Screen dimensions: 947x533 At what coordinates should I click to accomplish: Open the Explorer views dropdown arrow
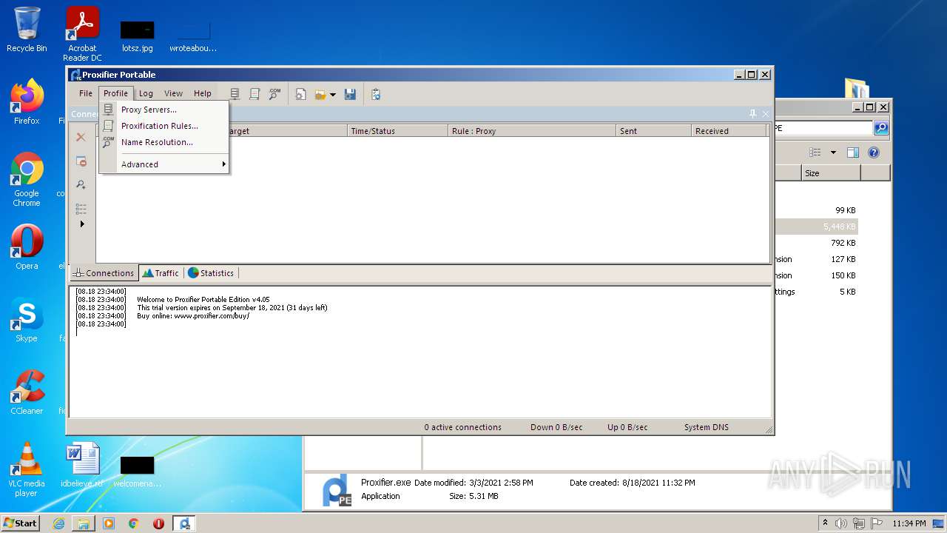[x=833, y=152]
